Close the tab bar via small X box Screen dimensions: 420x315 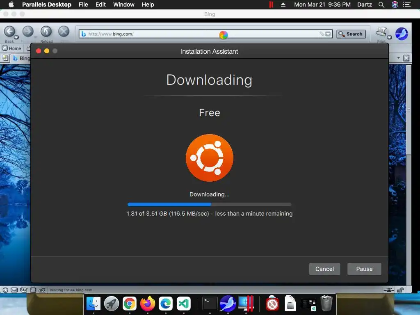pos(406,58)
